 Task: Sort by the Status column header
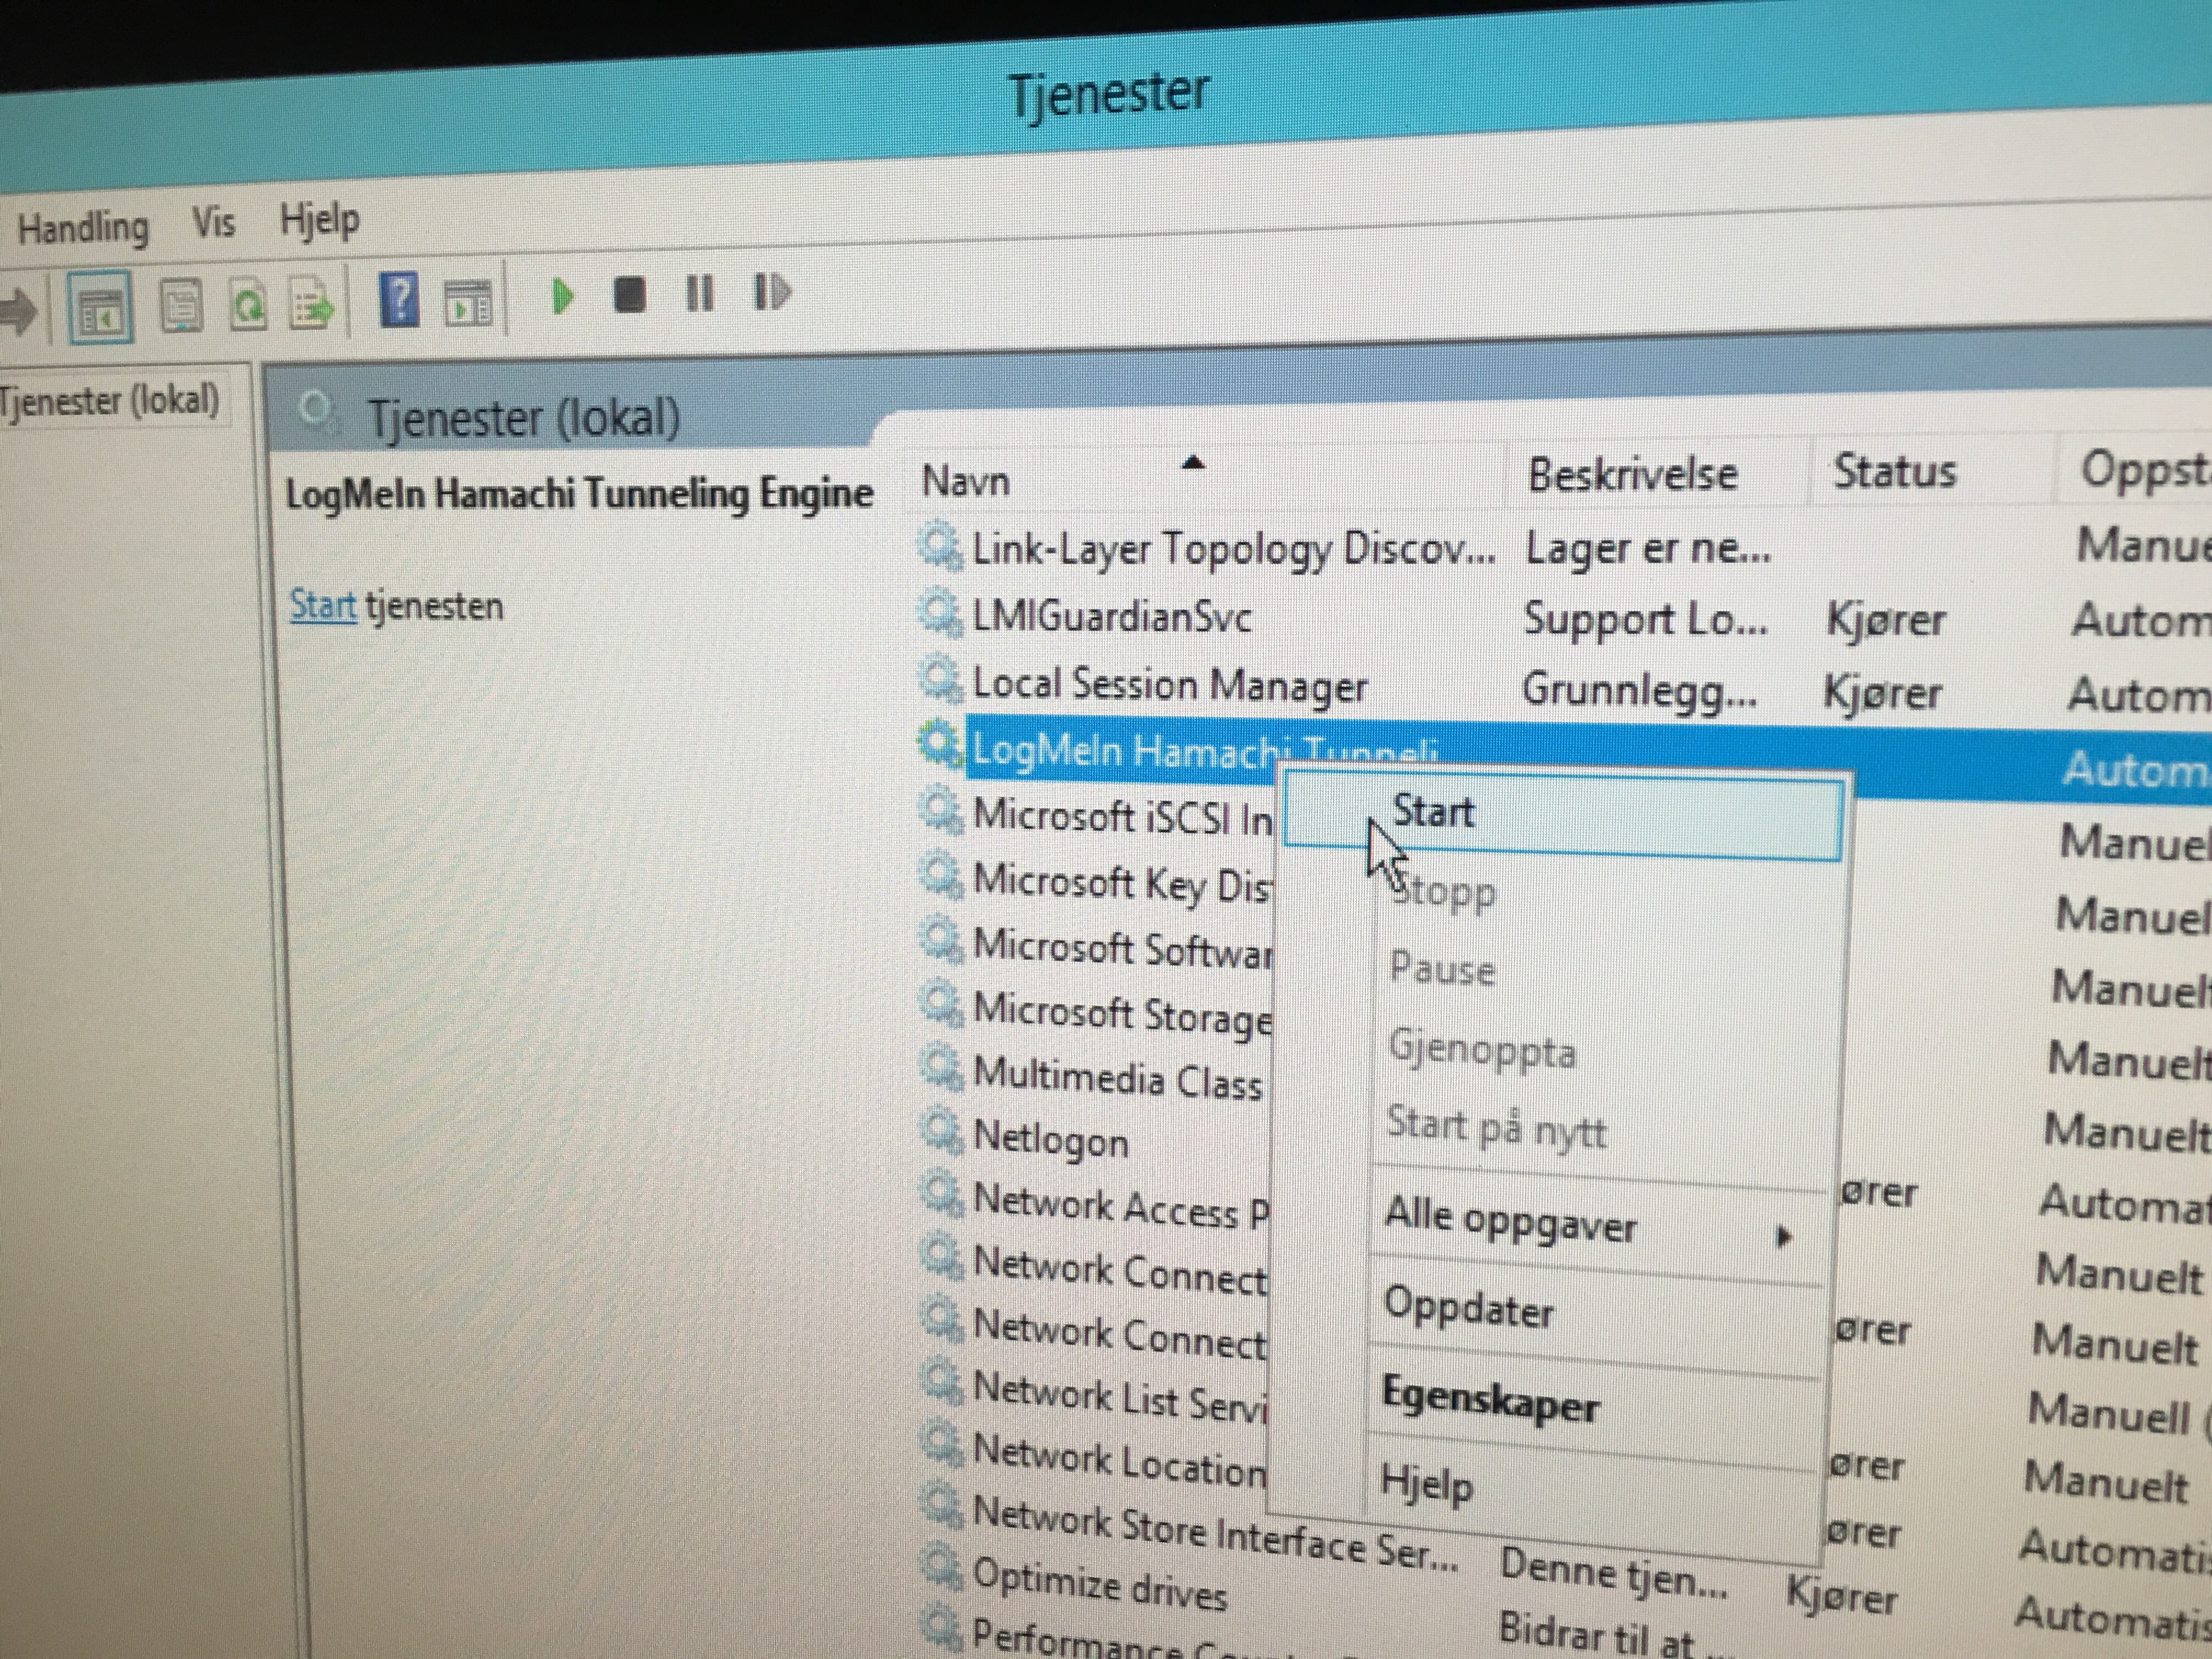[x=1894, y=471]
